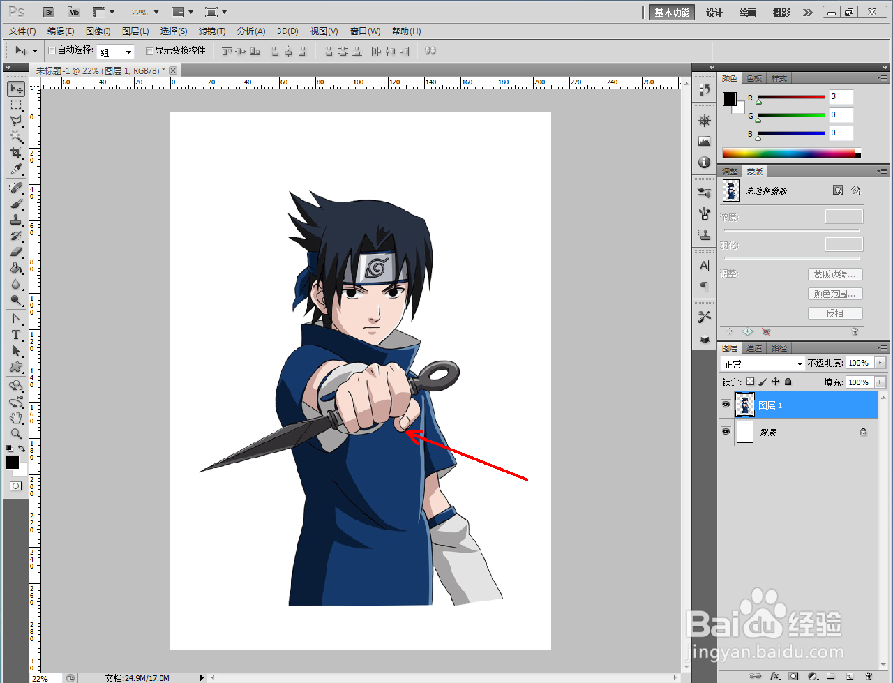Hide 图层 1 layer visibility

726,405
